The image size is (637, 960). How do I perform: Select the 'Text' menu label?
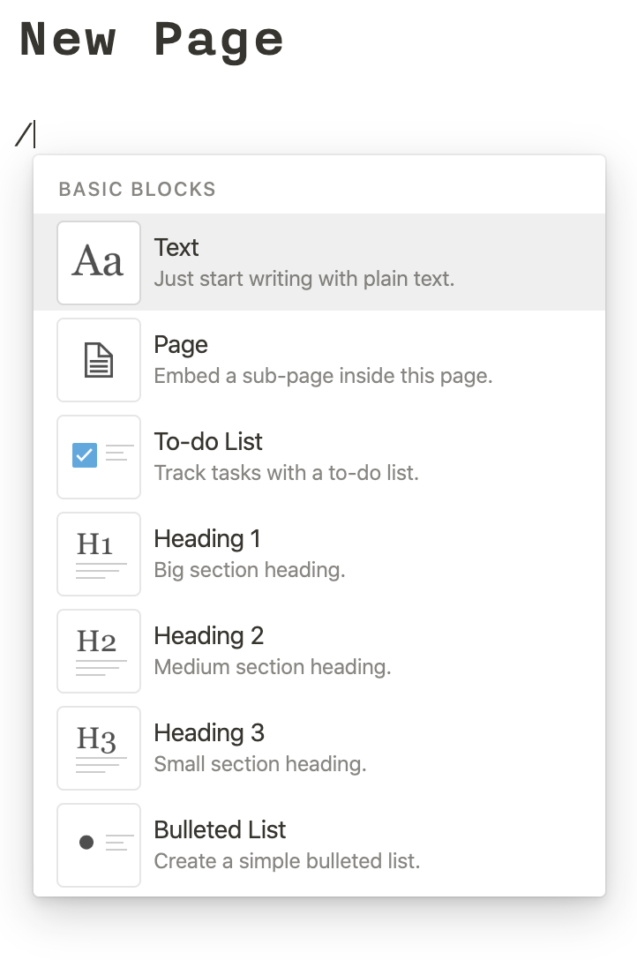176,248
